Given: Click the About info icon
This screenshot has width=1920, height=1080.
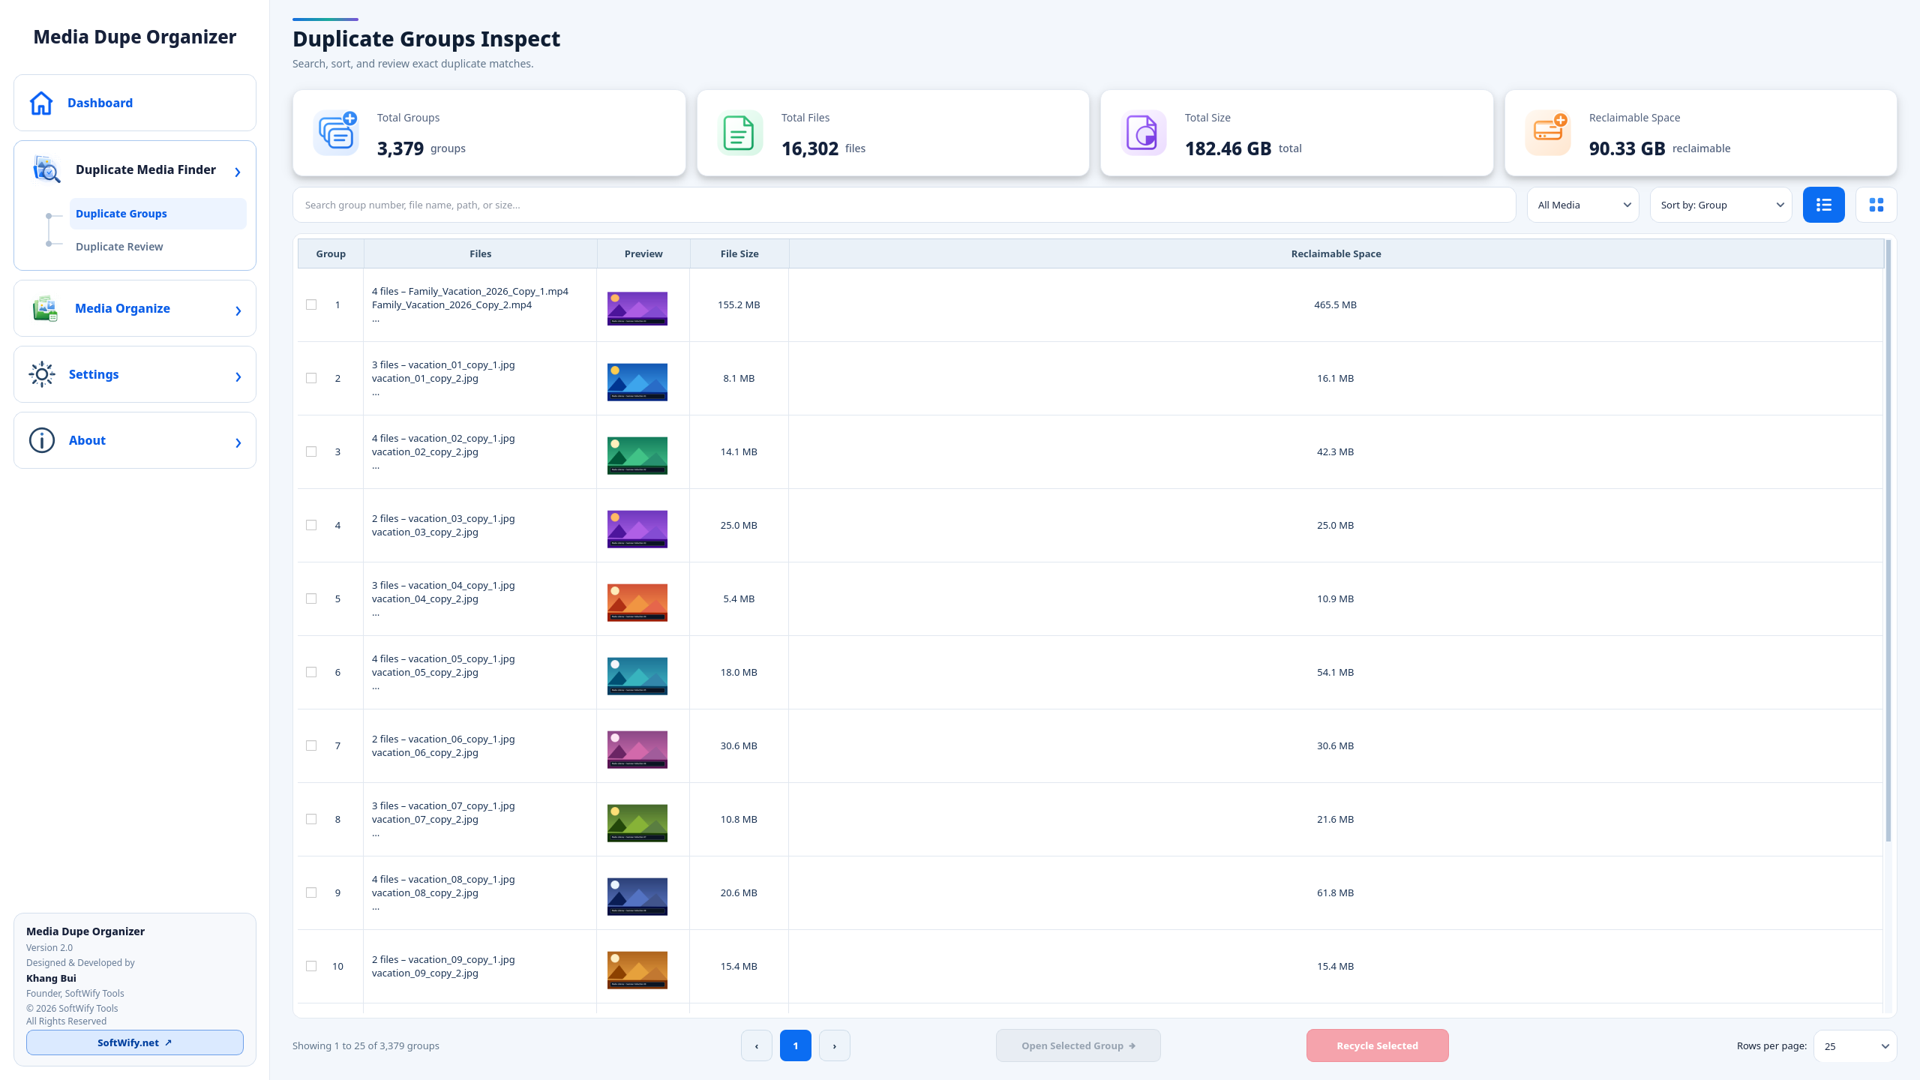Looking at the screenshot, I should coord(42,440).
